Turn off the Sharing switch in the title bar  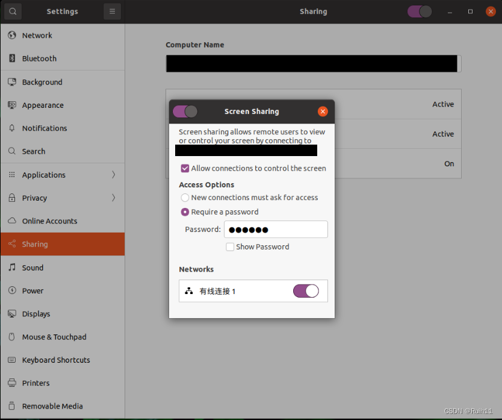pos(420,11)
